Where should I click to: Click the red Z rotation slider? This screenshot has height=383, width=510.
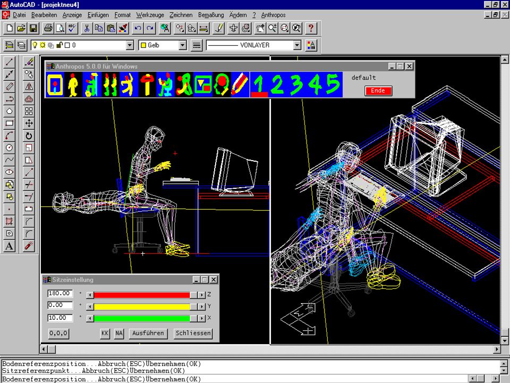click(x=146, y=295)
